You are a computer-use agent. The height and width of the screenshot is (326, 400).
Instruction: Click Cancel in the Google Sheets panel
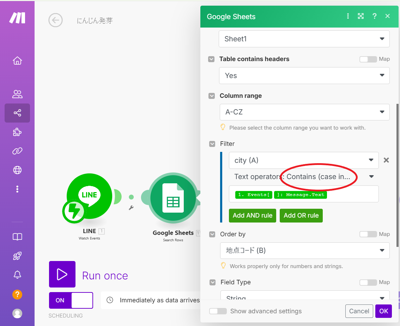point(359,311)
